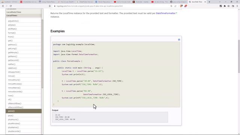This screenshot has width=240, height=135.
Task: Open from() in sidebar
Action: click(11, 37)
